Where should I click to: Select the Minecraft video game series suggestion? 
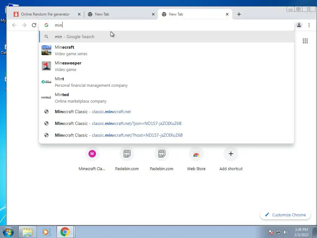click(167, 51)
